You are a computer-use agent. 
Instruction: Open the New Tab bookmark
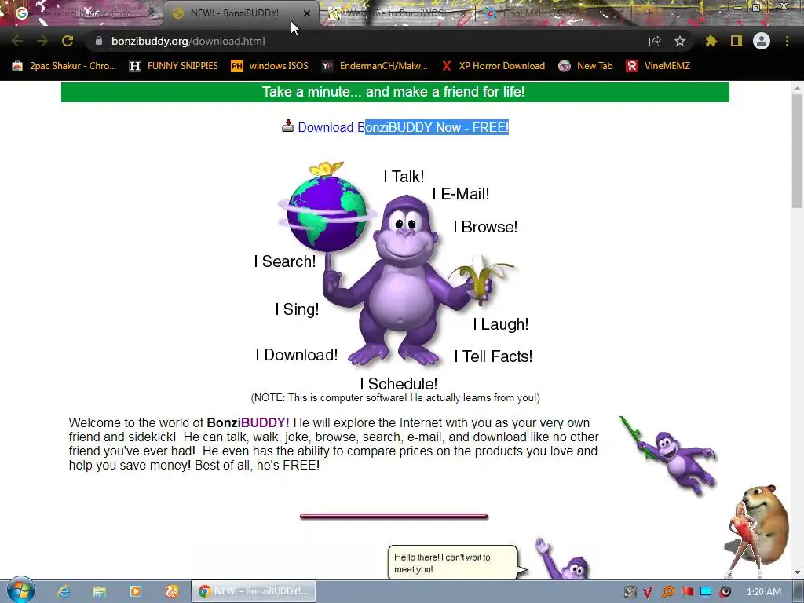click(x=586, y=66)
